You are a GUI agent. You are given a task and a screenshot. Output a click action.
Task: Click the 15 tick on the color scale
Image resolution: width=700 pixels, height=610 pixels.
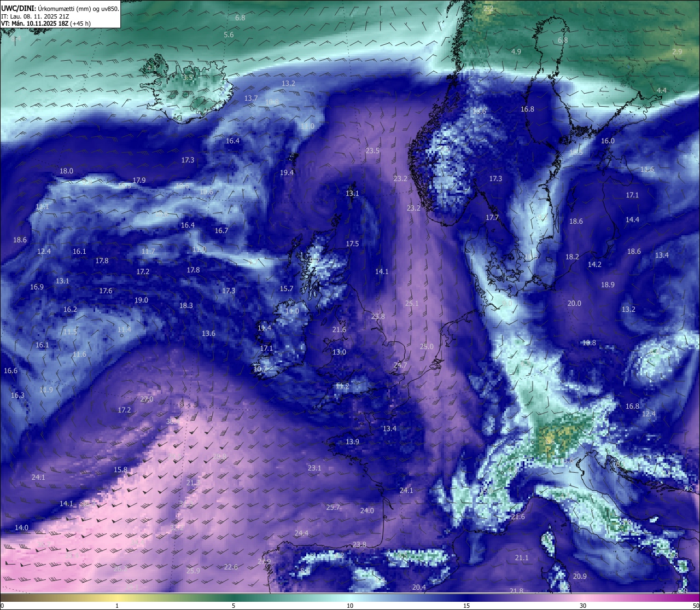tap(466, 606)
